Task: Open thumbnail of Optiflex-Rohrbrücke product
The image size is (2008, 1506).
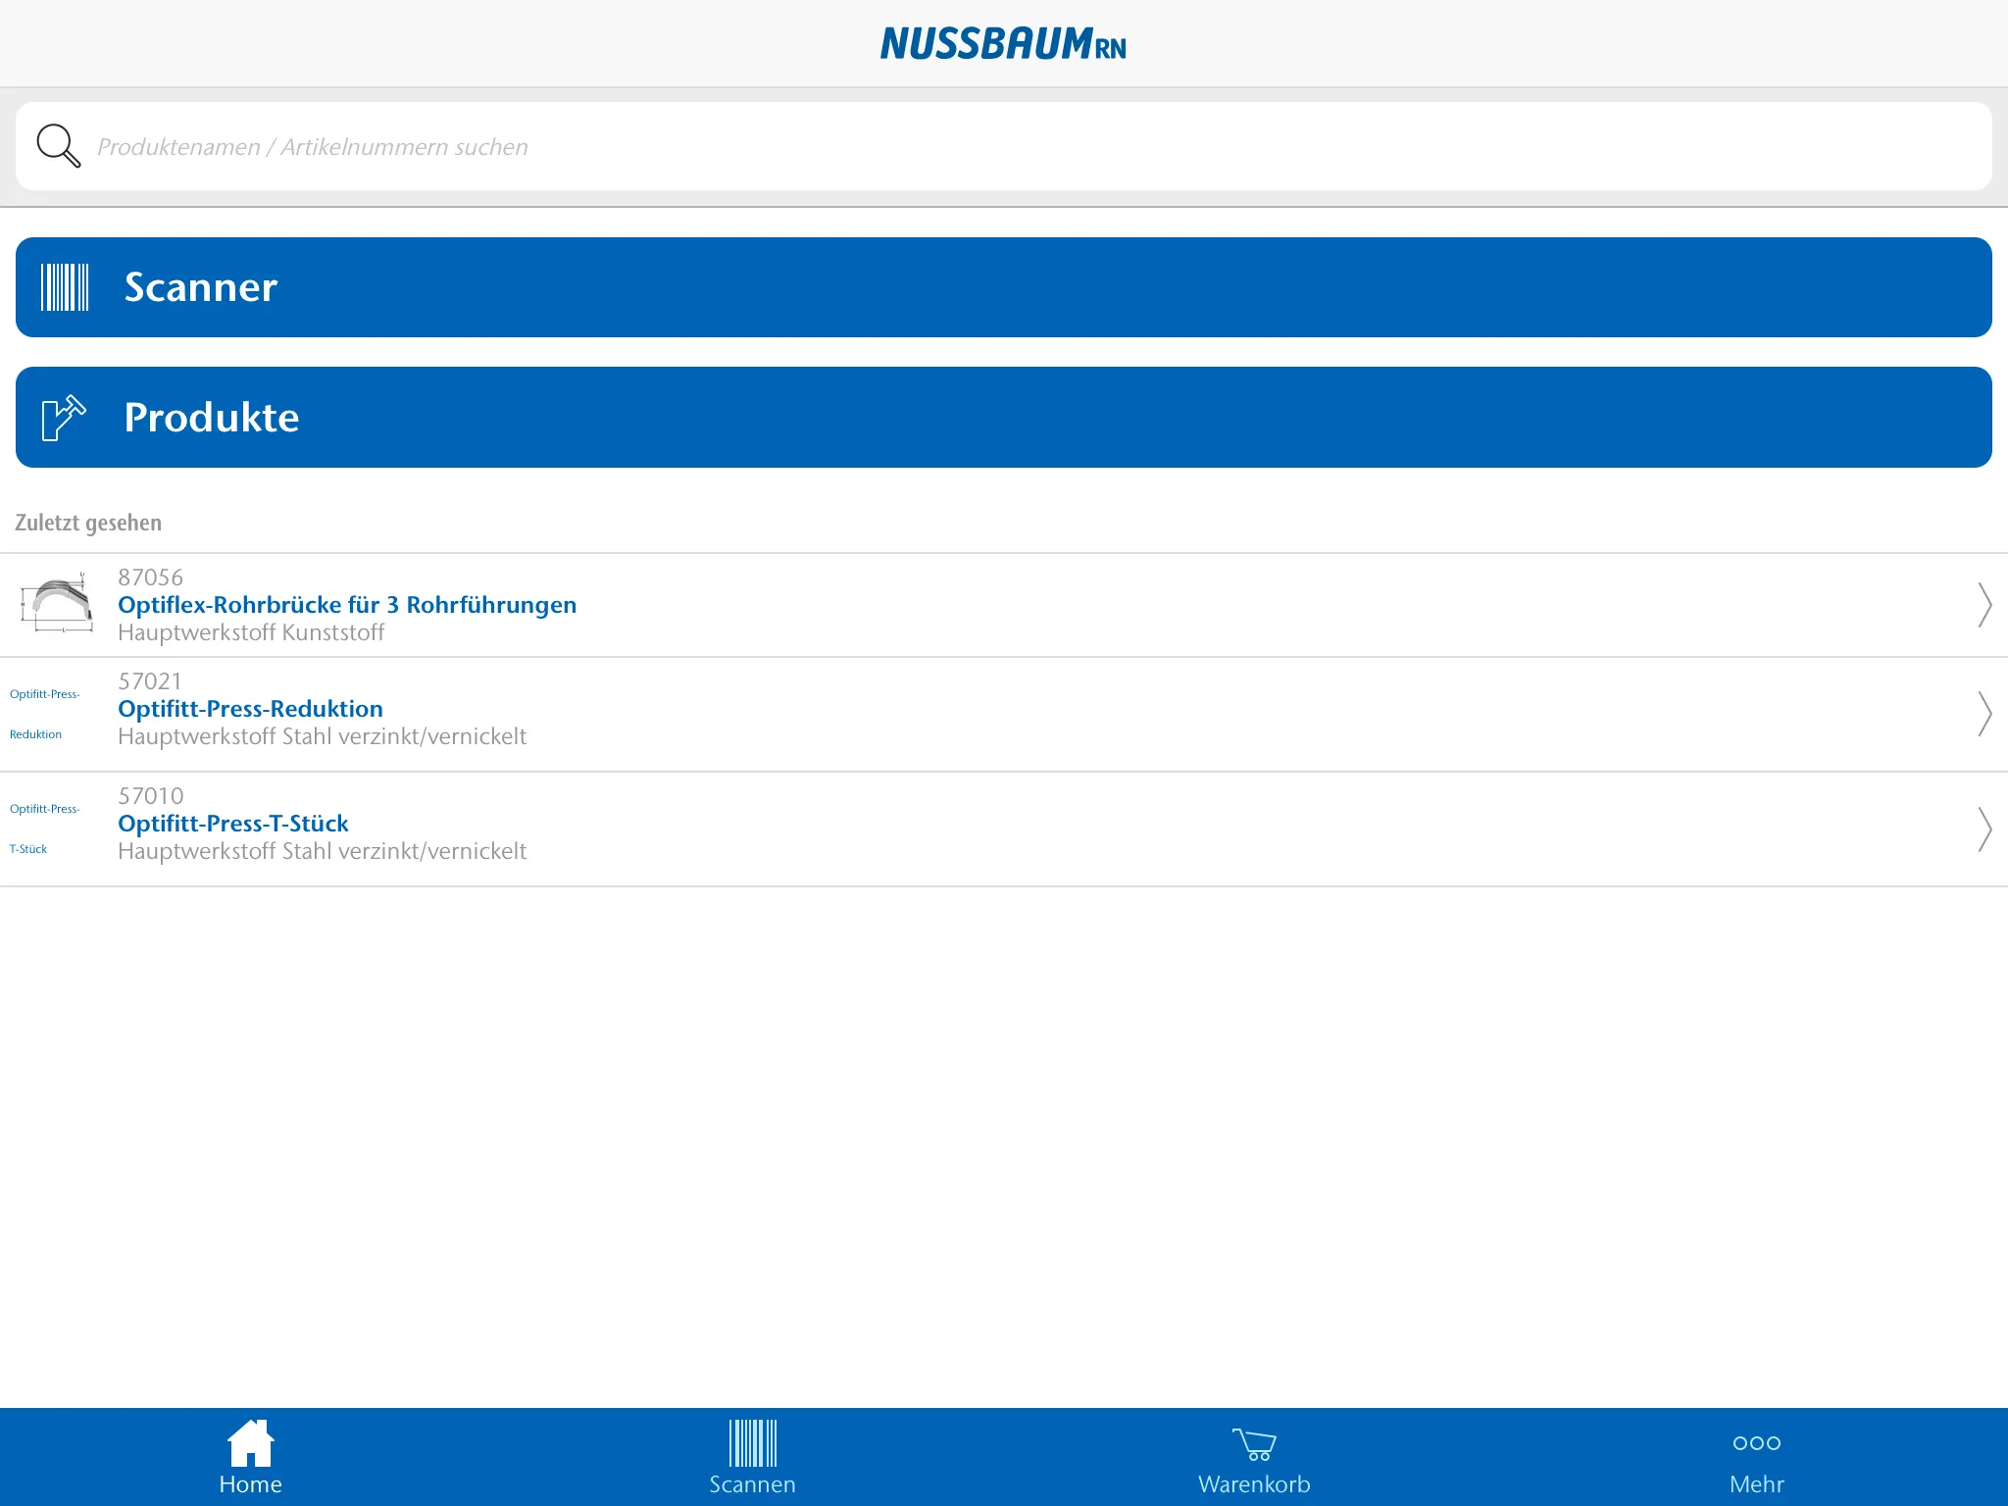Action: [x=58, y=604]
